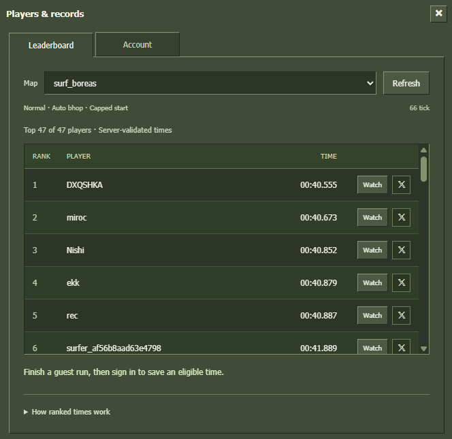Click player name surfer_af56b8aad63e4798
Screen dimensions: 452x439
[114, 348]
